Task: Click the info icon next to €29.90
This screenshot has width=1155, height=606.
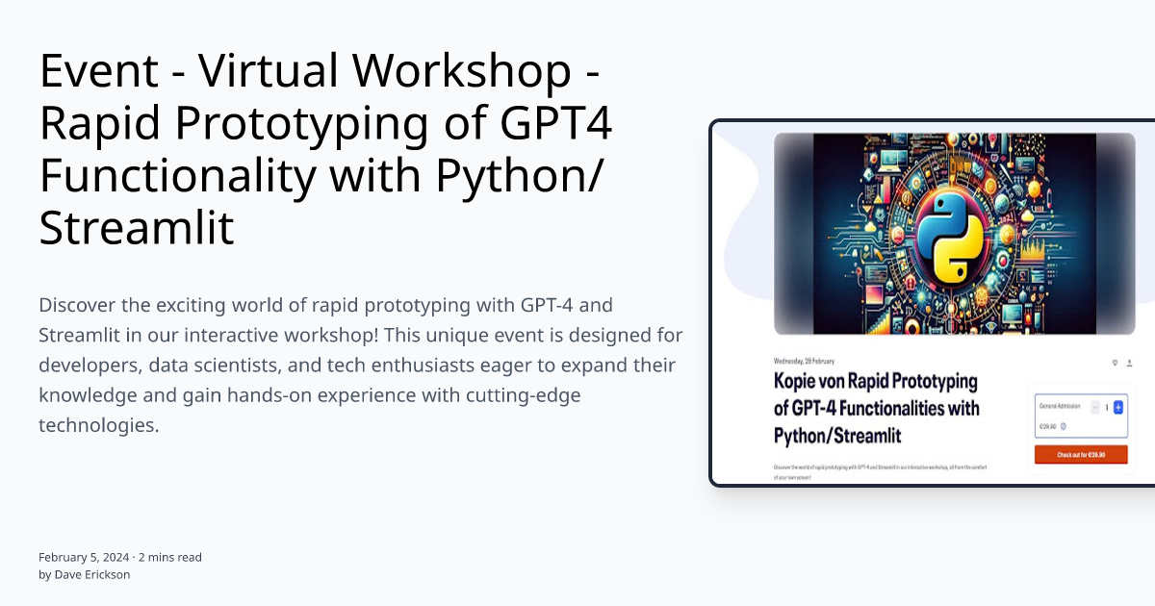Action: [1064, 426]
